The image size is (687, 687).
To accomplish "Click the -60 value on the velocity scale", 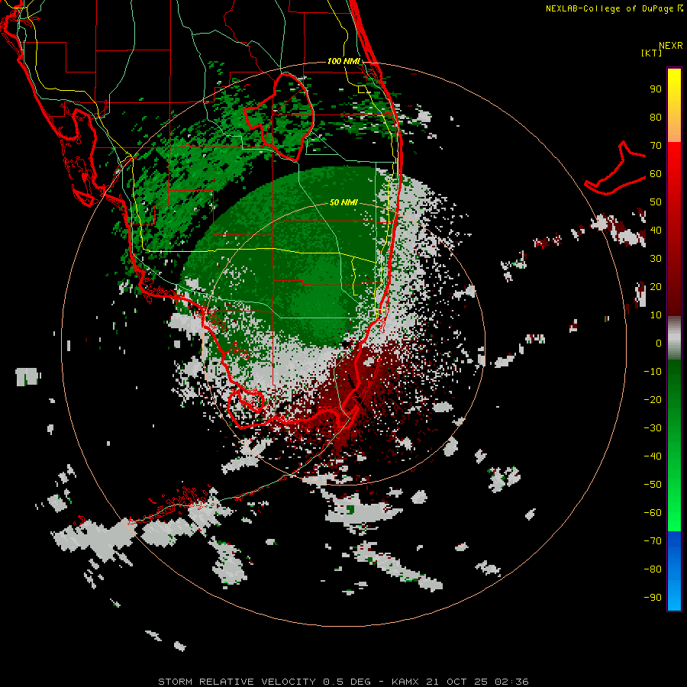I will pyautogui.click(x=653, y=513).
